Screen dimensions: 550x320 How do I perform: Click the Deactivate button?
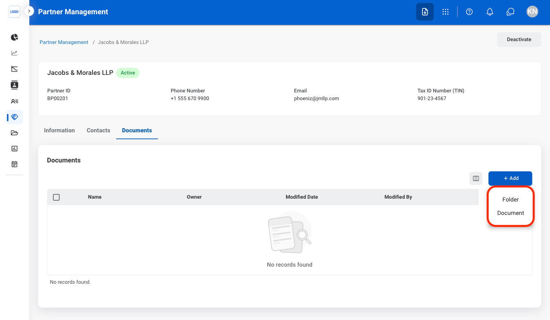coord(519,39)
